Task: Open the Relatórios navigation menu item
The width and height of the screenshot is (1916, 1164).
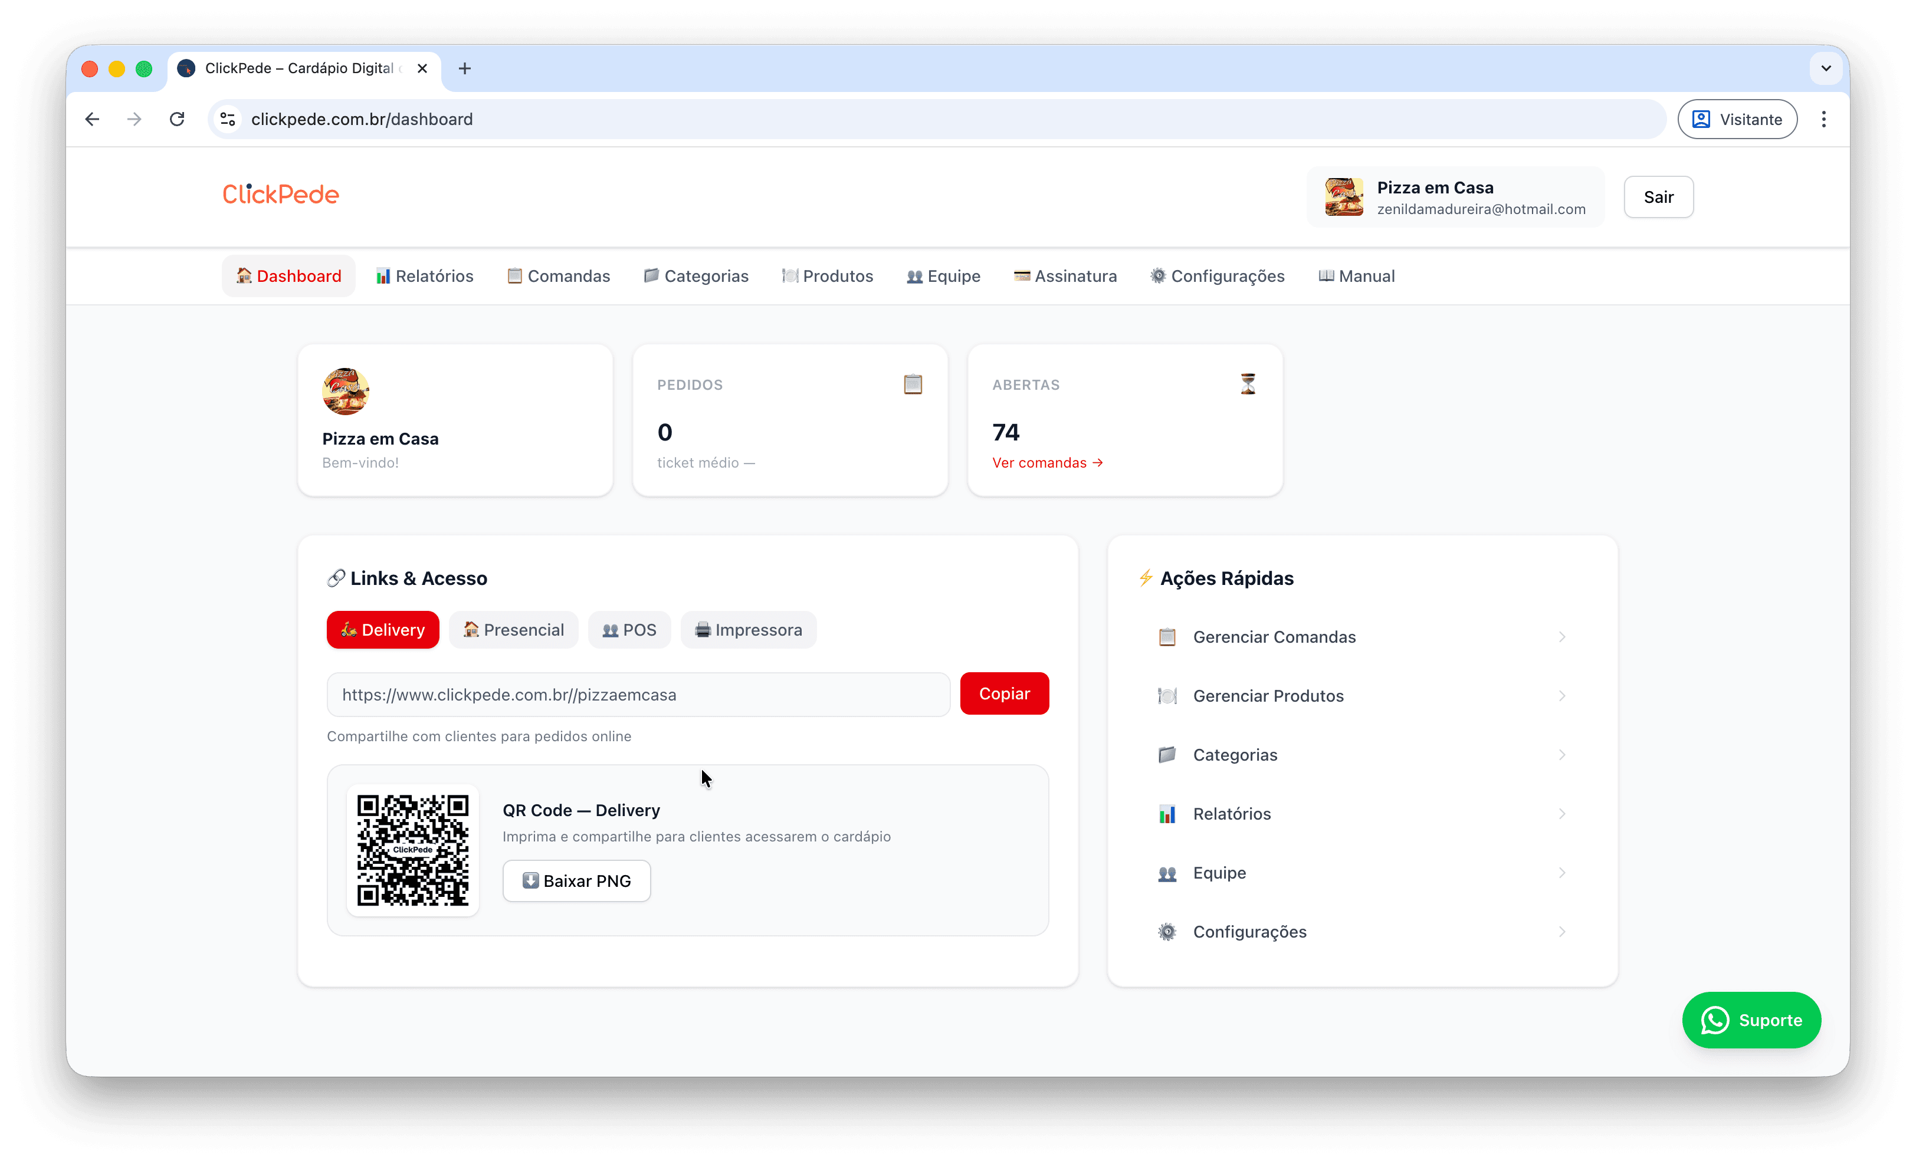Action: tap(425, 276)
